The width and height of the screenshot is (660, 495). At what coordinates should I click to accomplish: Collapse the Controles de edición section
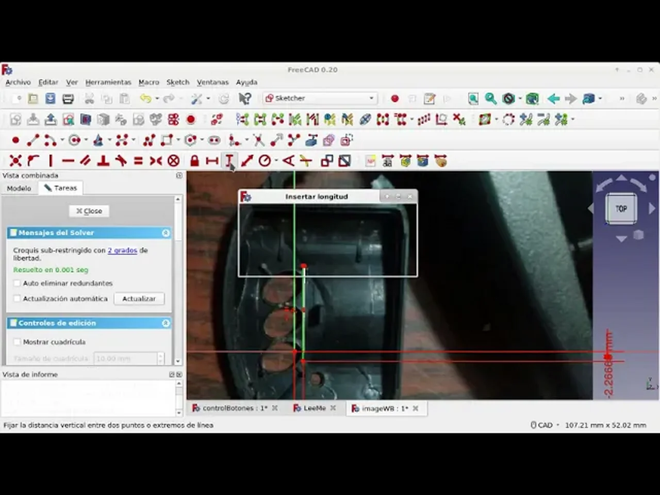tap(166, 323)
